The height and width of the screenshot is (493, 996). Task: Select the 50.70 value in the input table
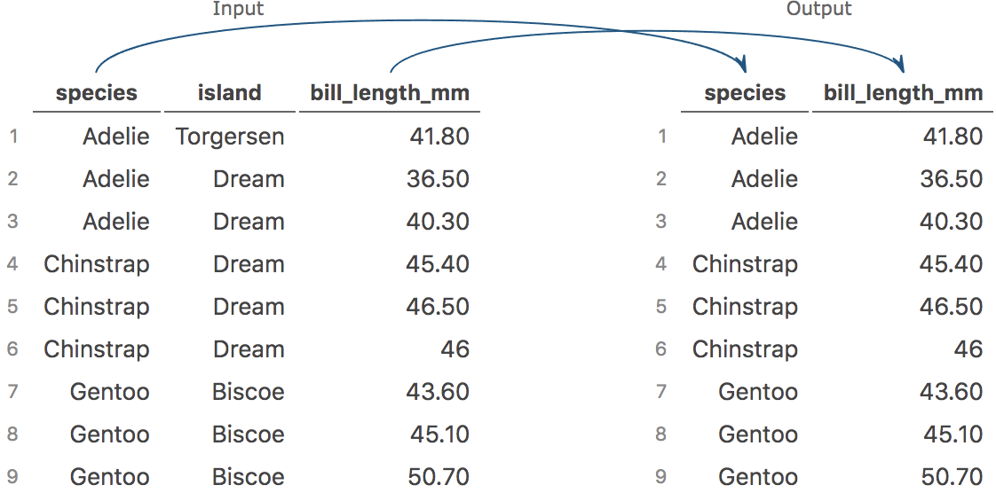click(438, 477)
